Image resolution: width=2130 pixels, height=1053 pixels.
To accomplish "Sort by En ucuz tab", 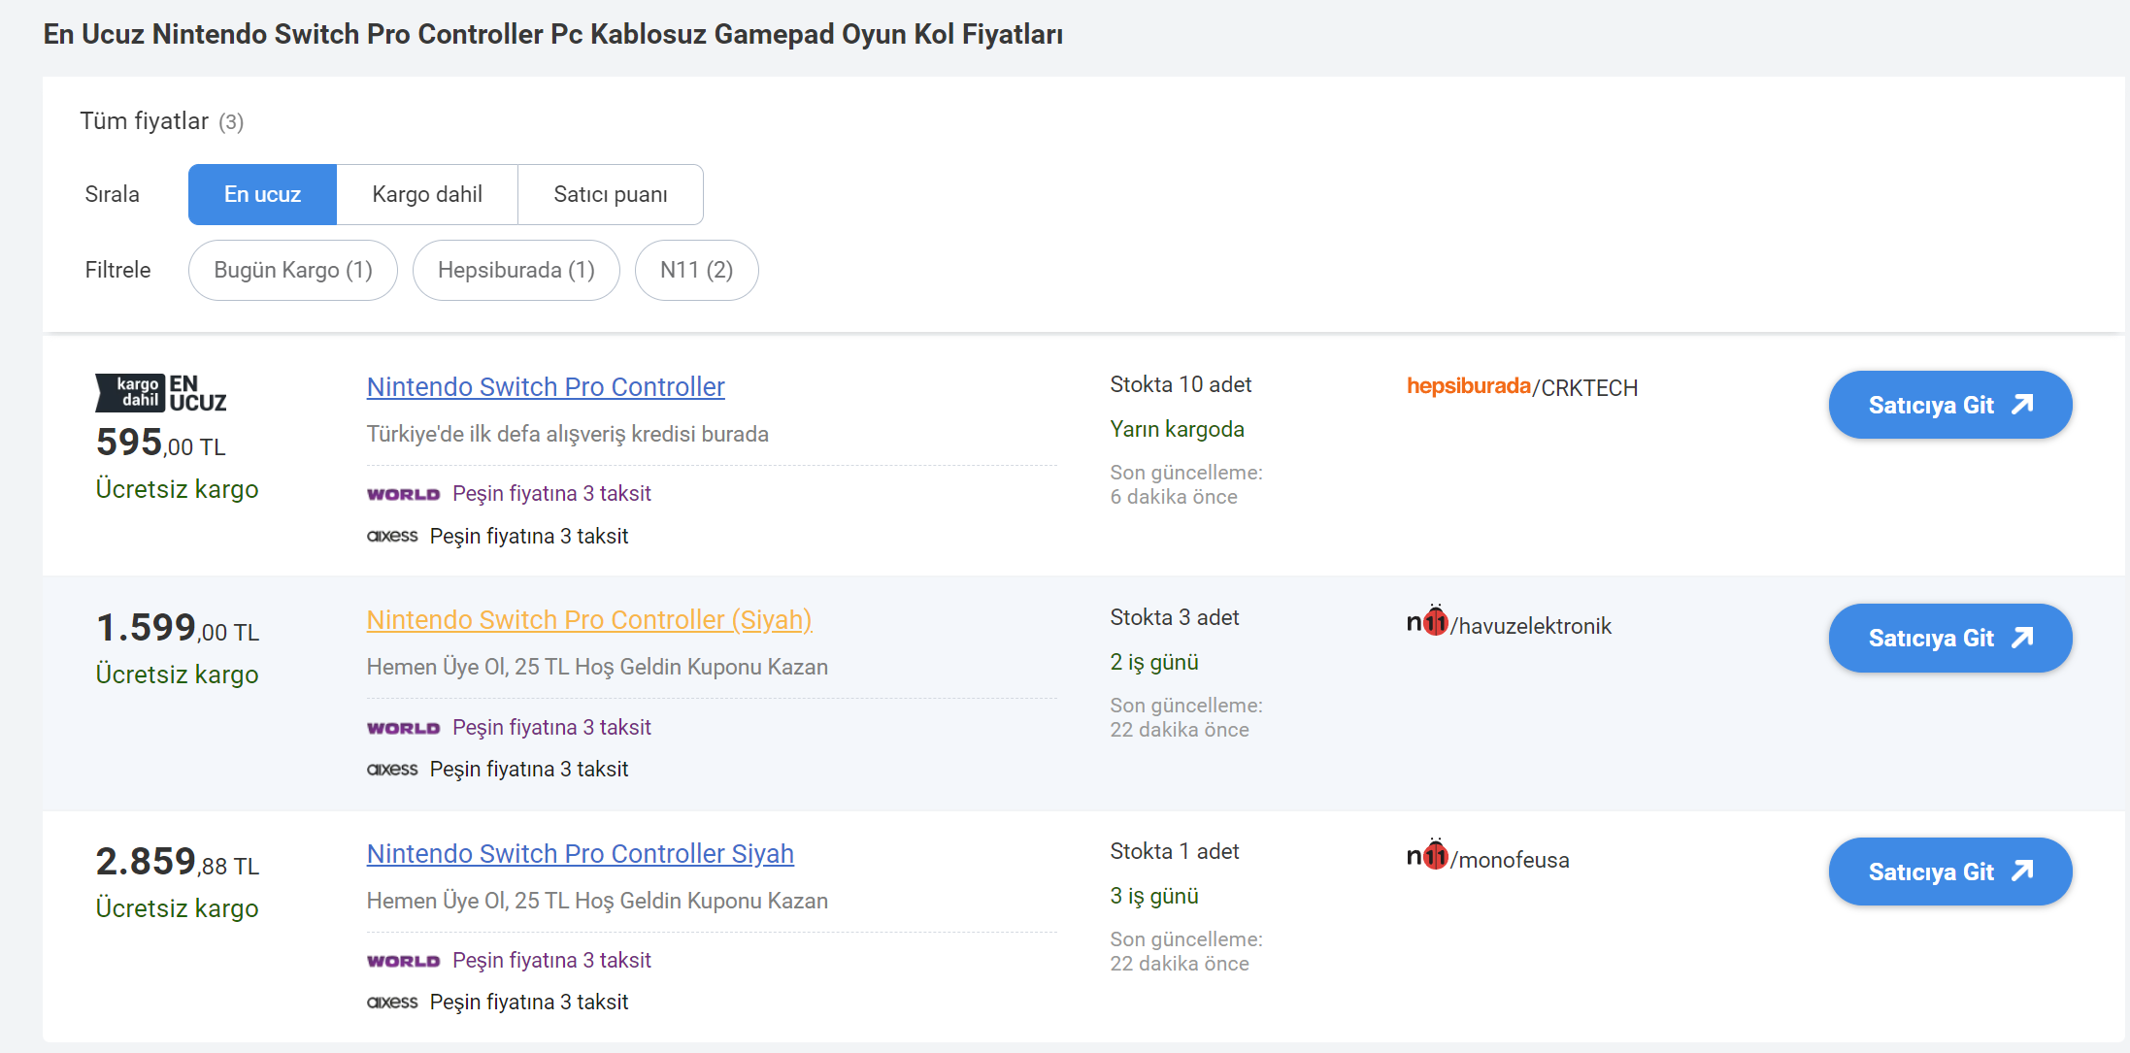I will pos(262,194).
